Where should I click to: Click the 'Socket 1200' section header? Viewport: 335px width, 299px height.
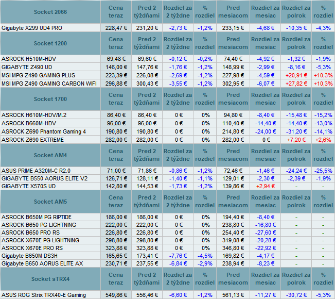click(50, 43)
